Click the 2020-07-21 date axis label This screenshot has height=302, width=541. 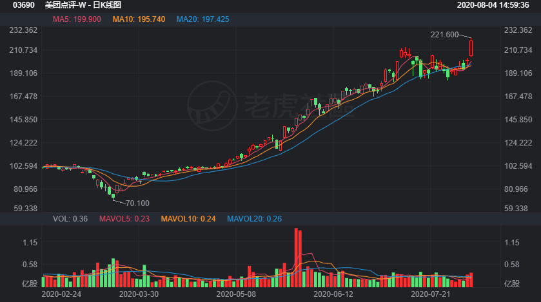tap(430, 294)
